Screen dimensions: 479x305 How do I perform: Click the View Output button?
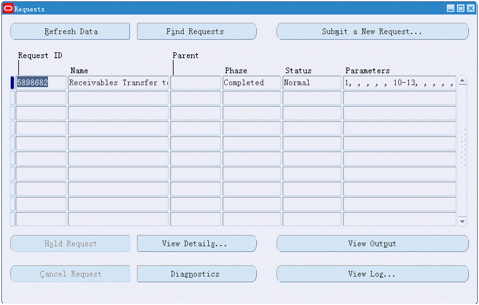(x=372, y=244)
